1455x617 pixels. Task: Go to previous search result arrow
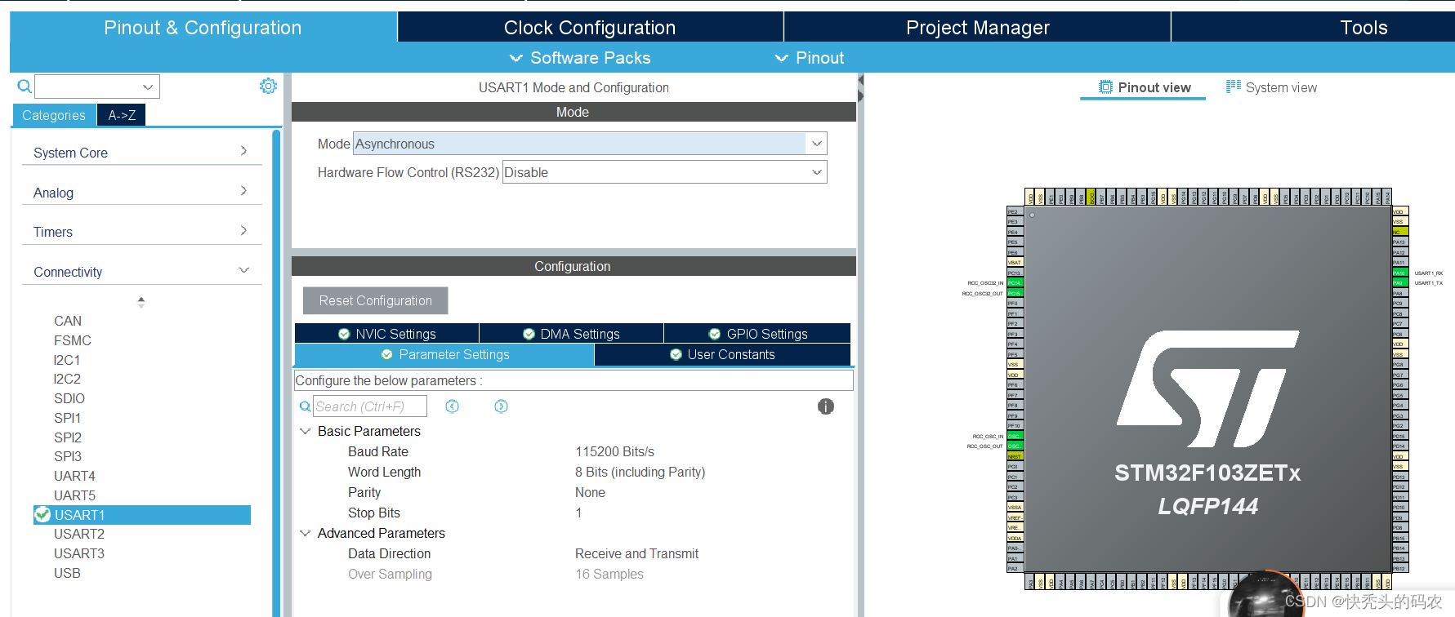tap(452, 406)
